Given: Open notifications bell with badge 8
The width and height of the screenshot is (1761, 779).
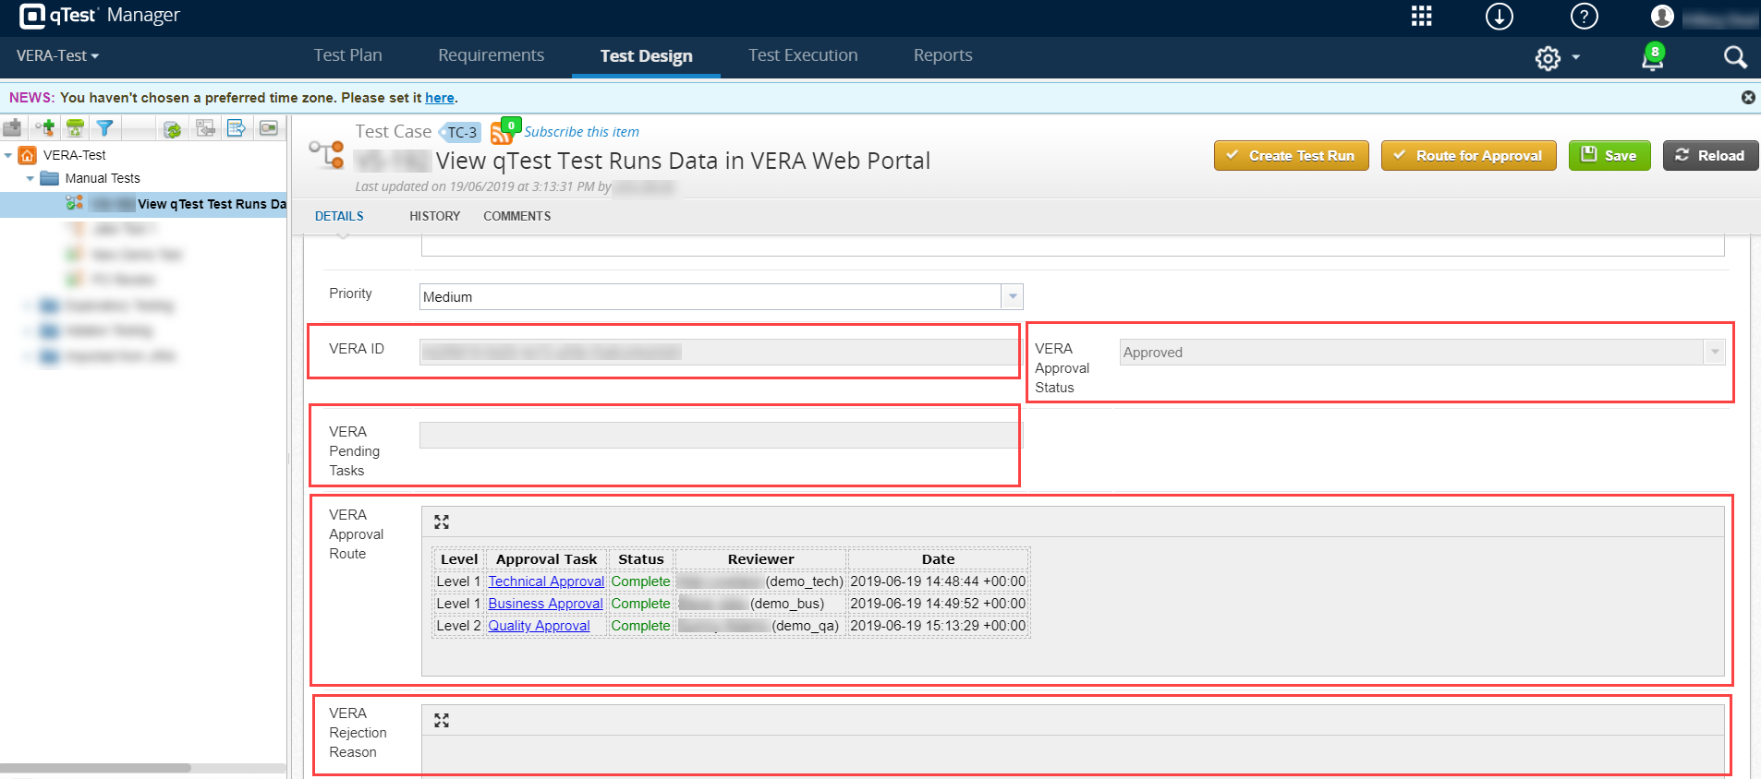Looking at the screenshot, I should tap(1652, 57).
